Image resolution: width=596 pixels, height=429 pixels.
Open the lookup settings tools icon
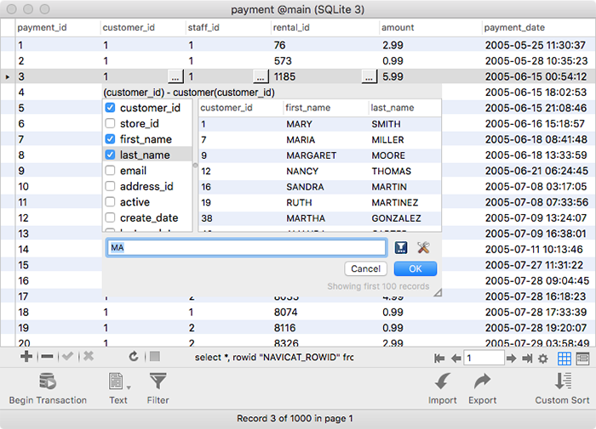[423, 248]
